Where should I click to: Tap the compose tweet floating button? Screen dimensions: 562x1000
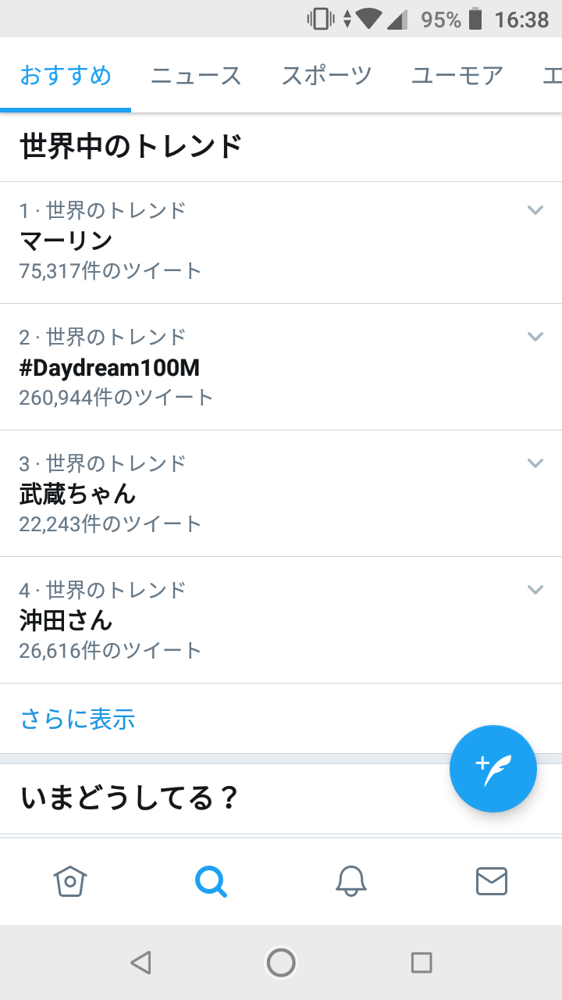pyautogui.click(x=493, y=769)
